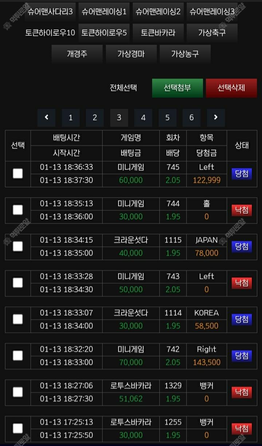Check the checkbox for round 745 bet

(18, 174)
